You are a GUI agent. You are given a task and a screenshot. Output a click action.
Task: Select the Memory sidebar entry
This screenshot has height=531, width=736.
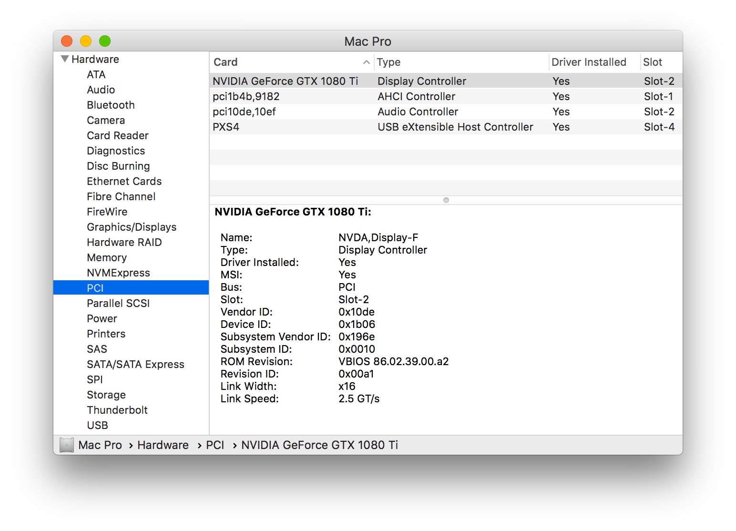click(x=107, y=257)
